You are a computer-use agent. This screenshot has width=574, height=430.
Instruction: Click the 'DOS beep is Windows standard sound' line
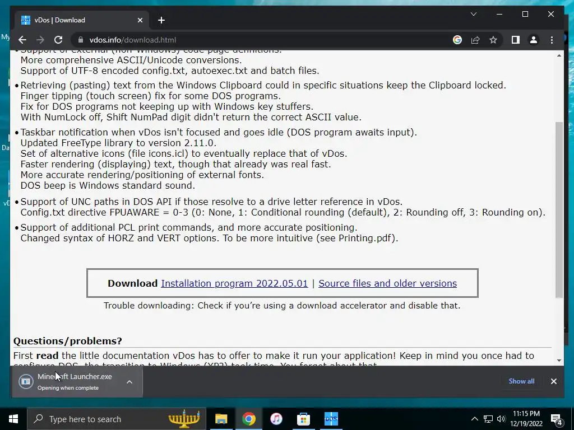tap(108, 185)
